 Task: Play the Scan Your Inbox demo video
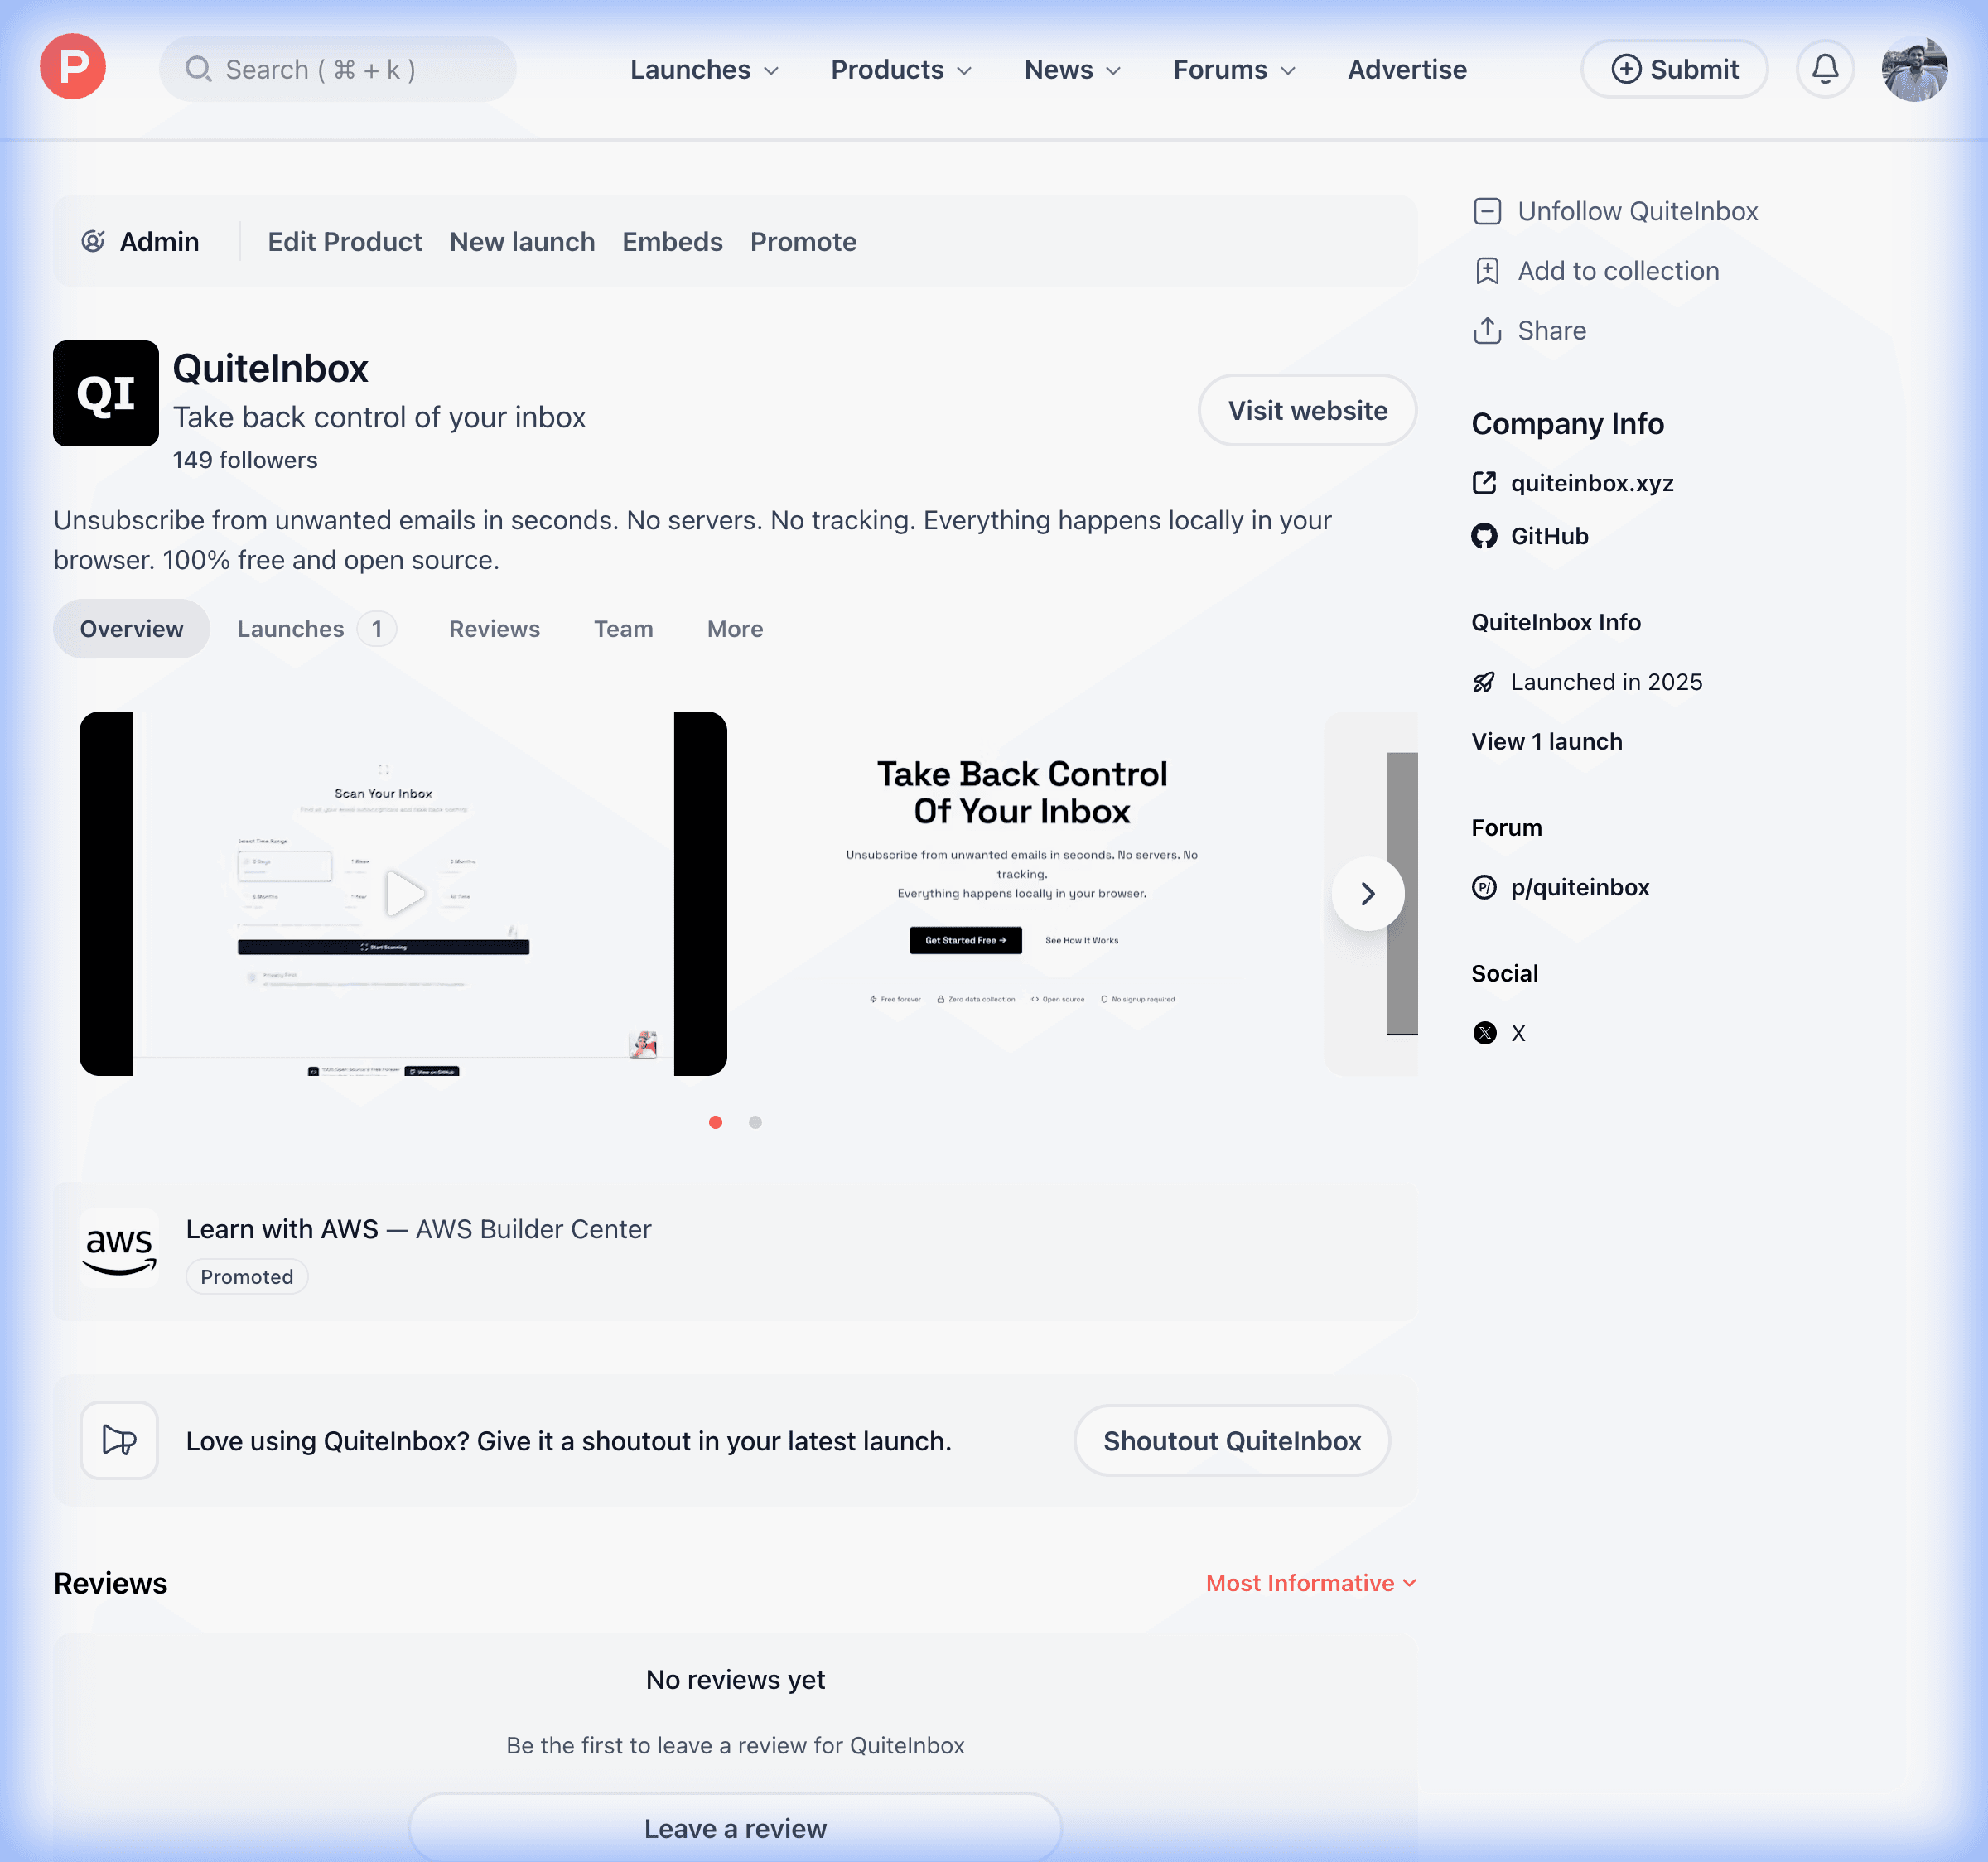[x=403, y=893]
